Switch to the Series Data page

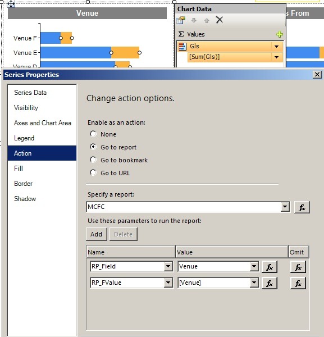42,93
